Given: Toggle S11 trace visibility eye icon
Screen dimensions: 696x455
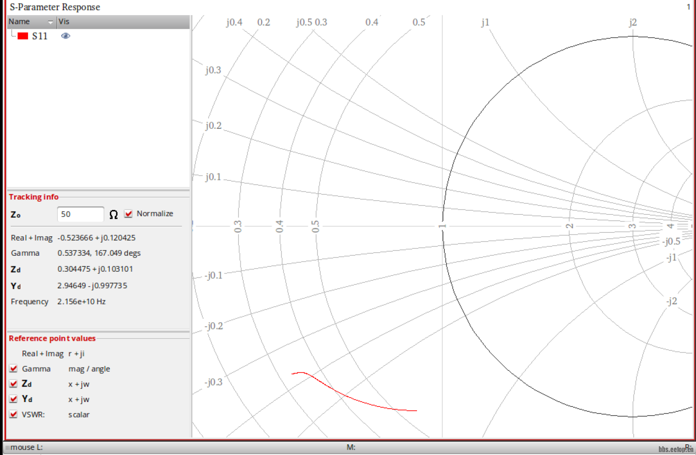Looking at the screenshot, I should pyautogui.click(x=66, y=36).
